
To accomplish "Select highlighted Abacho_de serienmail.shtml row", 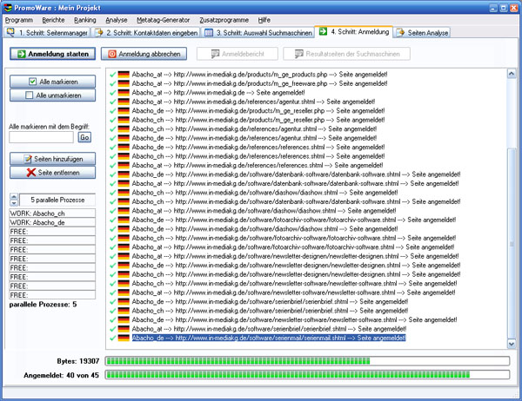I will coord(269,338).
